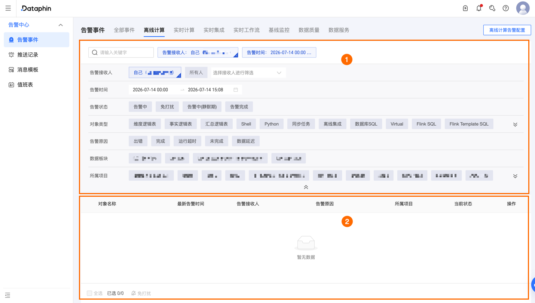Switch to the 数据质量 tab
Screen dimensions: 535x303
[309, 30]
